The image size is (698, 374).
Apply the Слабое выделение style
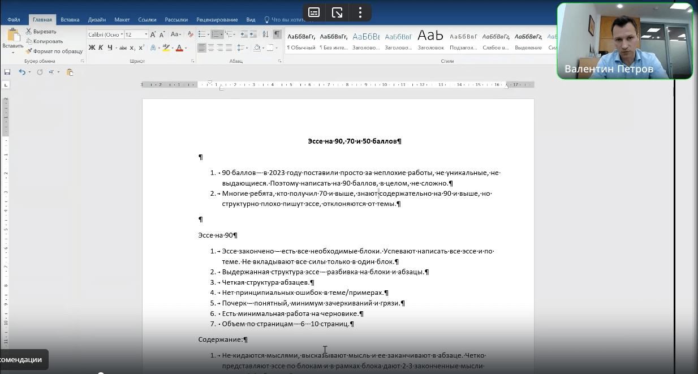[496, 41]
